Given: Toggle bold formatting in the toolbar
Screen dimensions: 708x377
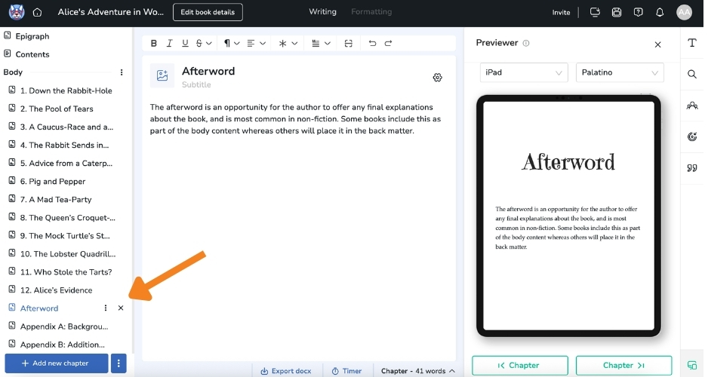Looking at the screenshot, I should pyautogui.click(x=154, y=44).
